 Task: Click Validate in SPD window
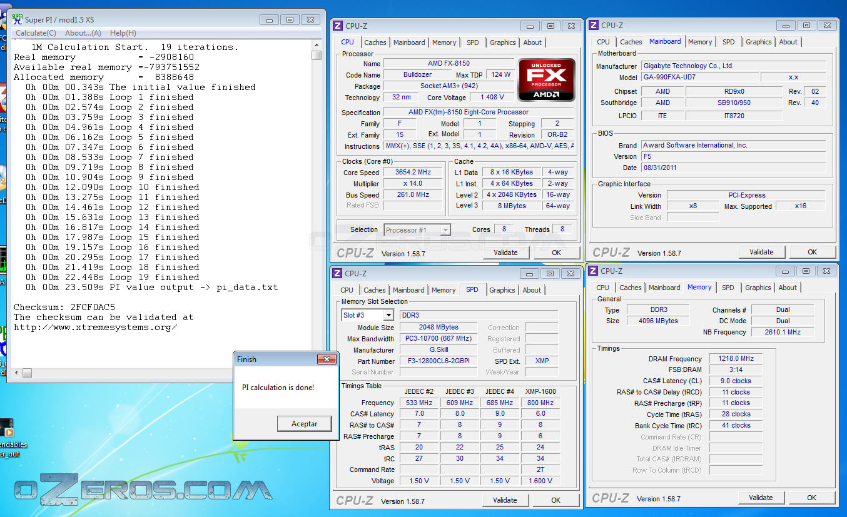click(505, 500)
